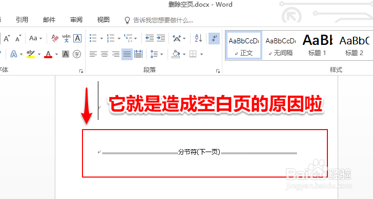The image size is (373, 199).
Task: Expand bullet library dropdown arrow
Action: tap(101, 38)
